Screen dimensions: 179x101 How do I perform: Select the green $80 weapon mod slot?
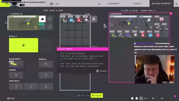coord(42,26)
